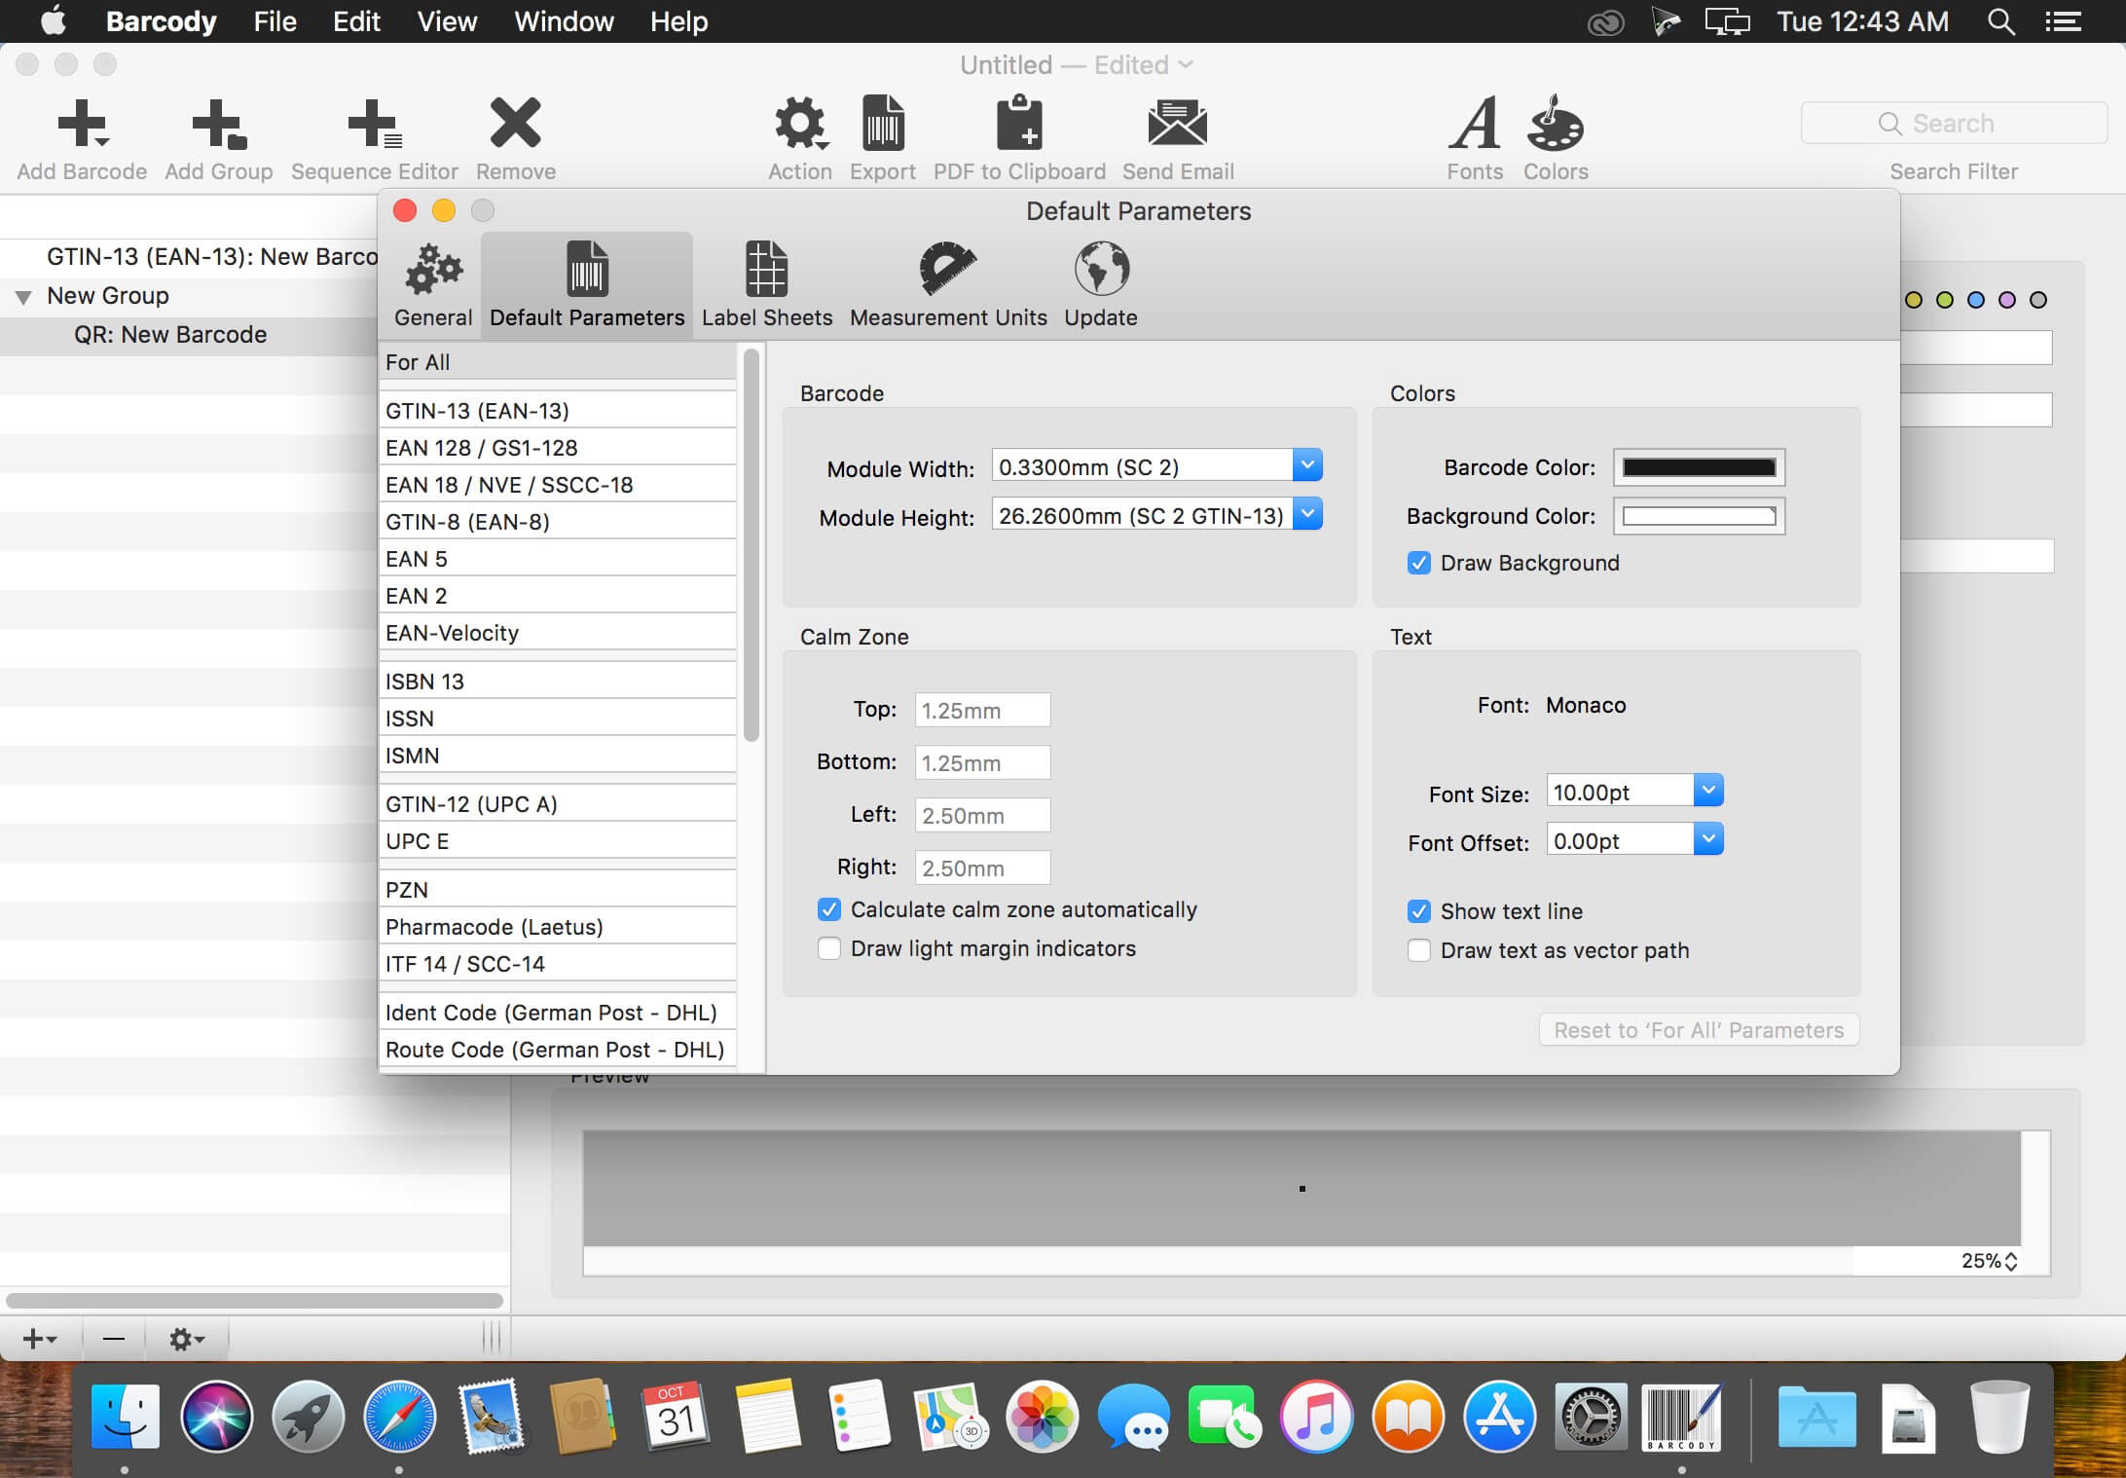Open System Preferences from the Dock
This screenshot has width=2126, height=1478.
(x=1591, y=1416)
